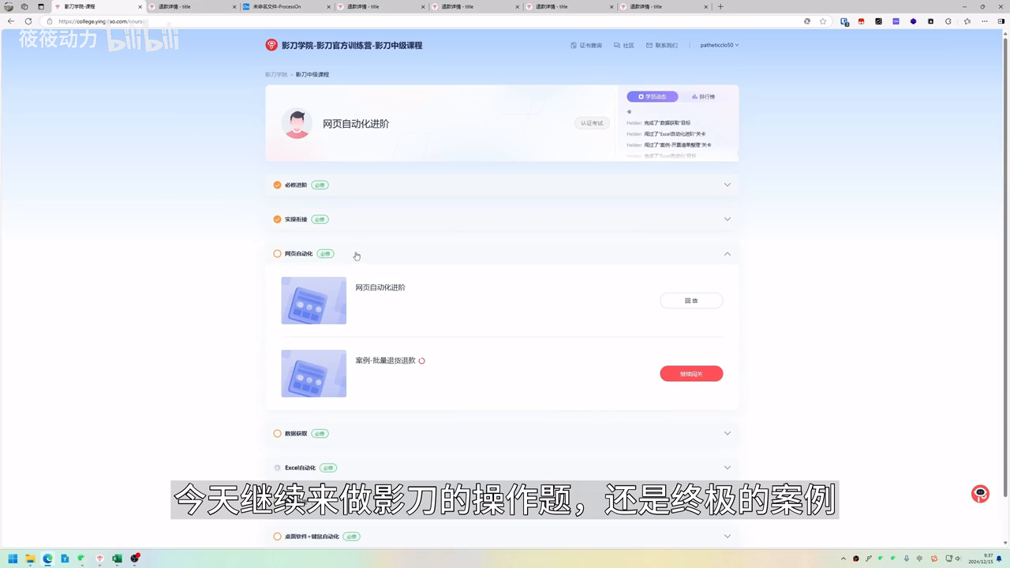
Task: Click the feed entry about "案例-开票清单整理" 关卡
Action: 669,145
